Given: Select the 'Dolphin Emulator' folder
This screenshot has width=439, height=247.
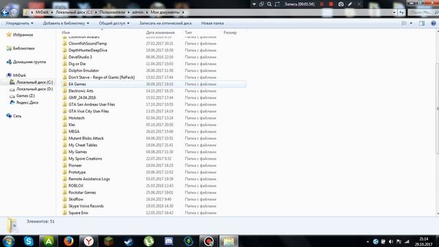Looking at the screenshot, I should coord(84,71).
